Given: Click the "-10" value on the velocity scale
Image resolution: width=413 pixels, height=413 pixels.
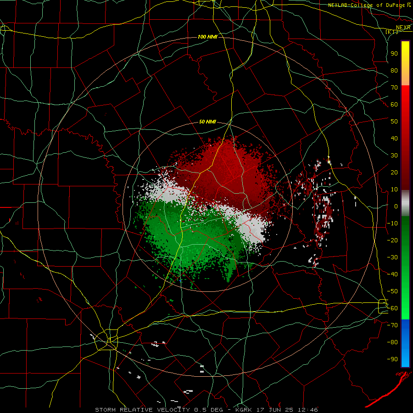Looking at the screenshot, I should click(x=392, y=223).
